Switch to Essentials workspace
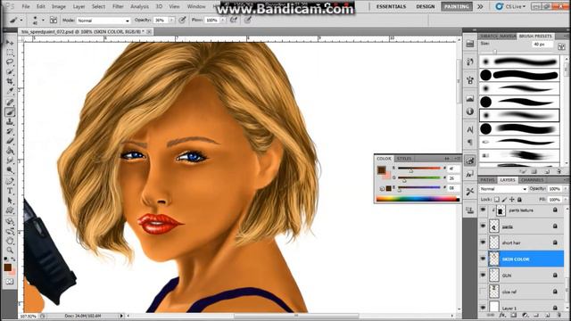This screenshot has height=321, width=571. coord(391,6)
